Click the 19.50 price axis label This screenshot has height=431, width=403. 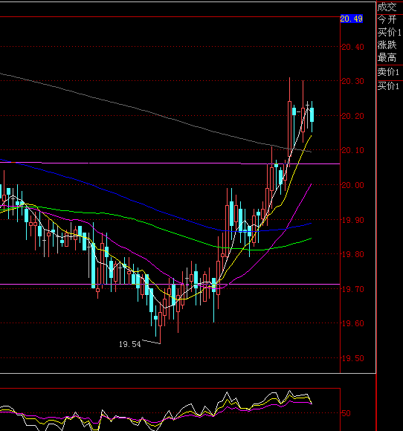coord(352,358)
